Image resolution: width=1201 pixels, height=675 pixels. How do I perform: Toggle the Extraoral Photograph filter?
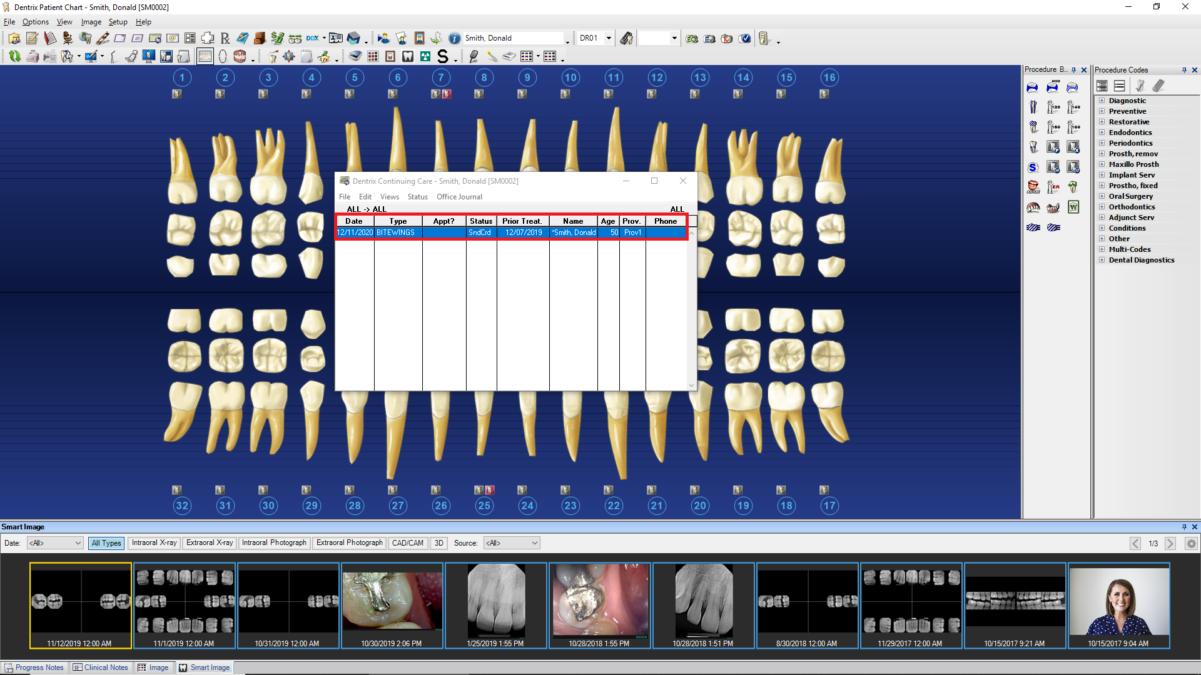pos(349,543)
